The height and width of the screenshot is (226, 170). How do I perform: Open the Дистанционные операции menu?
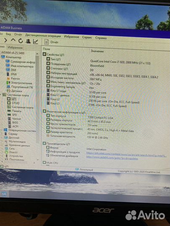pos(43,36)
